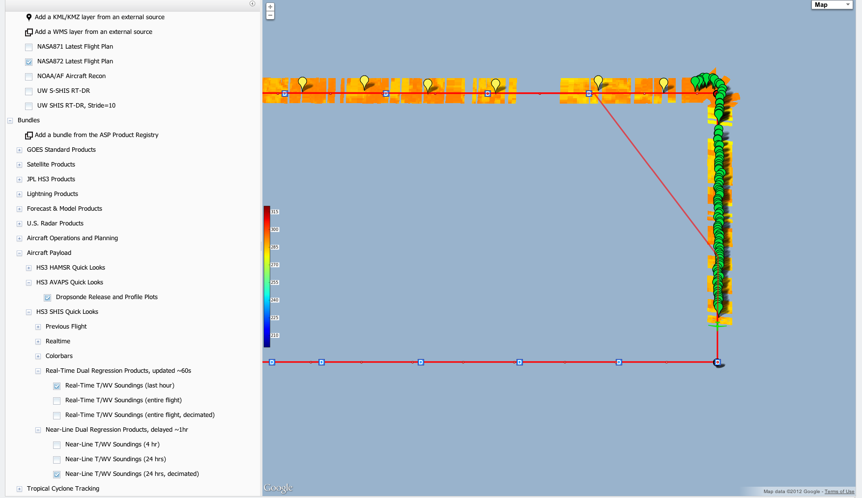Click the green aircraft position marker
This screenshot has height=498, width=862.
point(717,325)
